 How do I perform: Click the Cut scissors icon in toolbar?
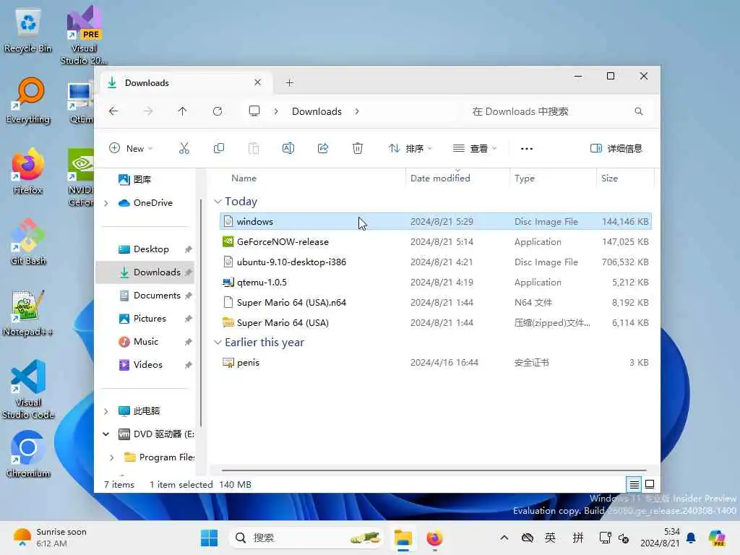[x=184, y=149]
